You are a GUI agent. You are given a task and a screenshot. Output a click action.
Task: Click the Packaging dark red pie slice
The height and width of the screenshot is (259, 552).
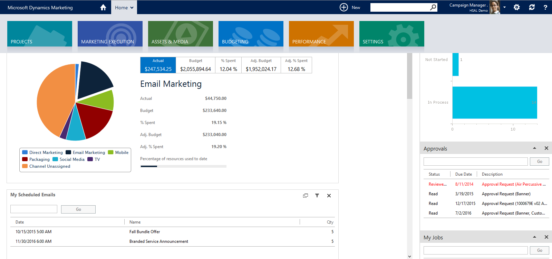coord(95,119)
